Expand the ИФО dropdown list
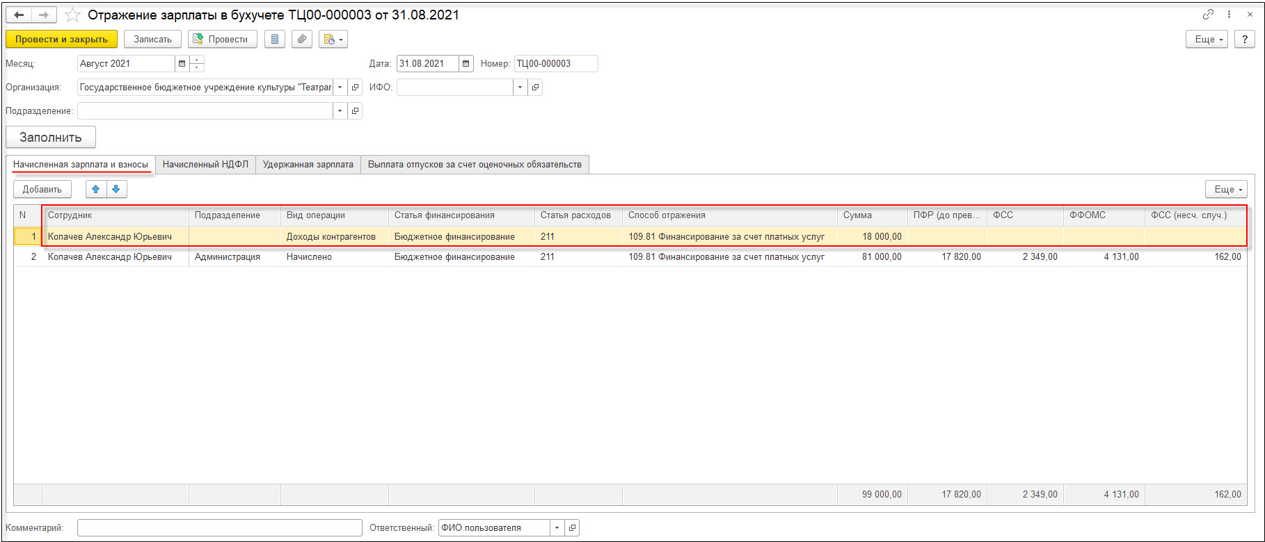The width and height of the screenshot is (1265, 542). tap(520, 87)
